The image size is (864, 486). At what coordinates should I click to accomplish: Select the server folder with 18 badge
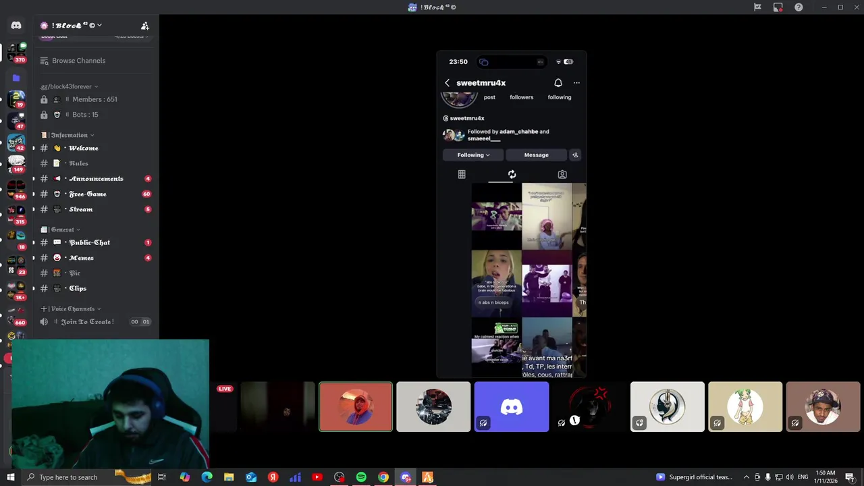coord(16,241)
